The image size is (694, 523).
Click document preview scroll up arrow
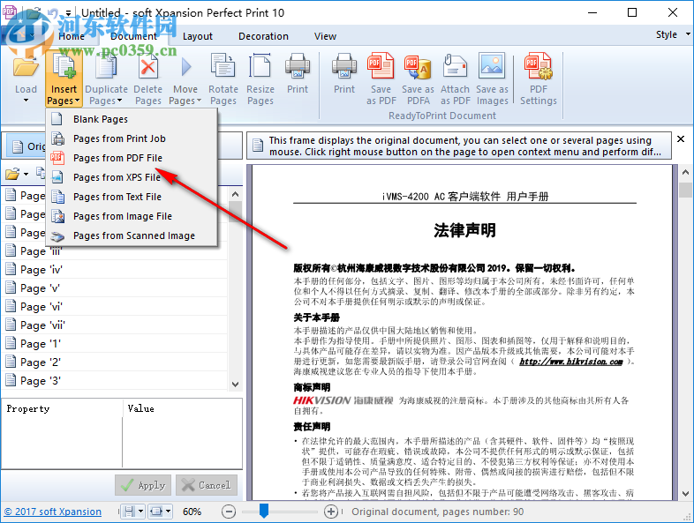tap(685, 172)
